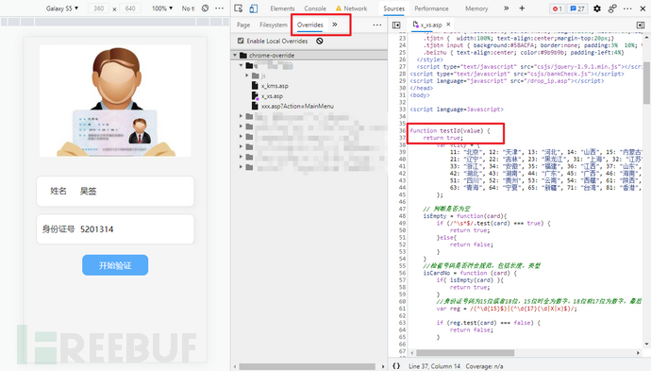Click the errors count badge showing 1
Viewport: 651px width, 371px height.
557,8
